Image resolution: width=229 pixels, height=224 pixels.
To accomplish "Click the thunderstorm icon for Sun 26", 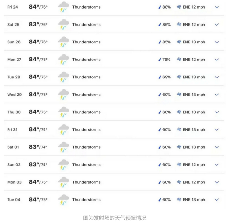I will (63, 42).
